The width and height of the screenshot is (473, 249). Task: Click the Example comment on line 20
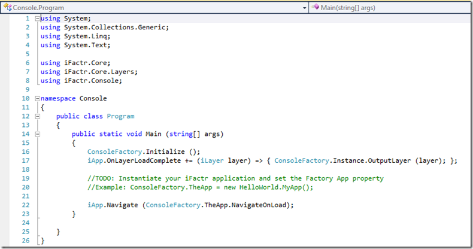(x=201, y=187)
